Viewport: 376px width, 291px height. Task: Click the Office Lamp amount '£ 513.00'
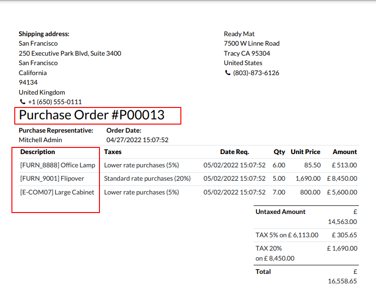click(344, 165)
